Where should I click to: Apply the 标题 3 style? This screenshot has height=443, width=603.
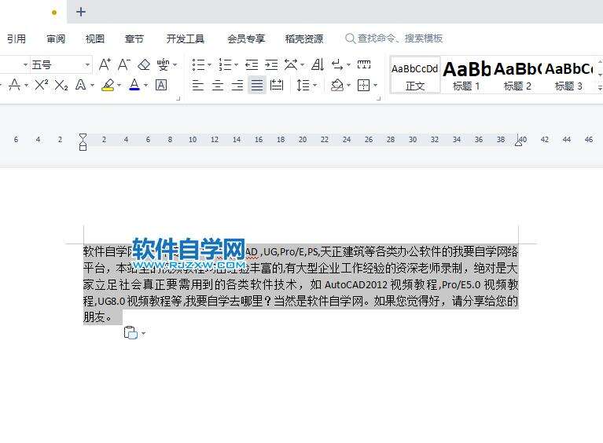[x=568, y=75]
